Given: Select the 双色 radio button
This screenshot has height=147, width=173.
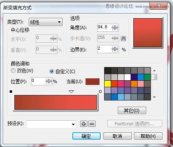Looking at the screenshot, I should (13, 71).
